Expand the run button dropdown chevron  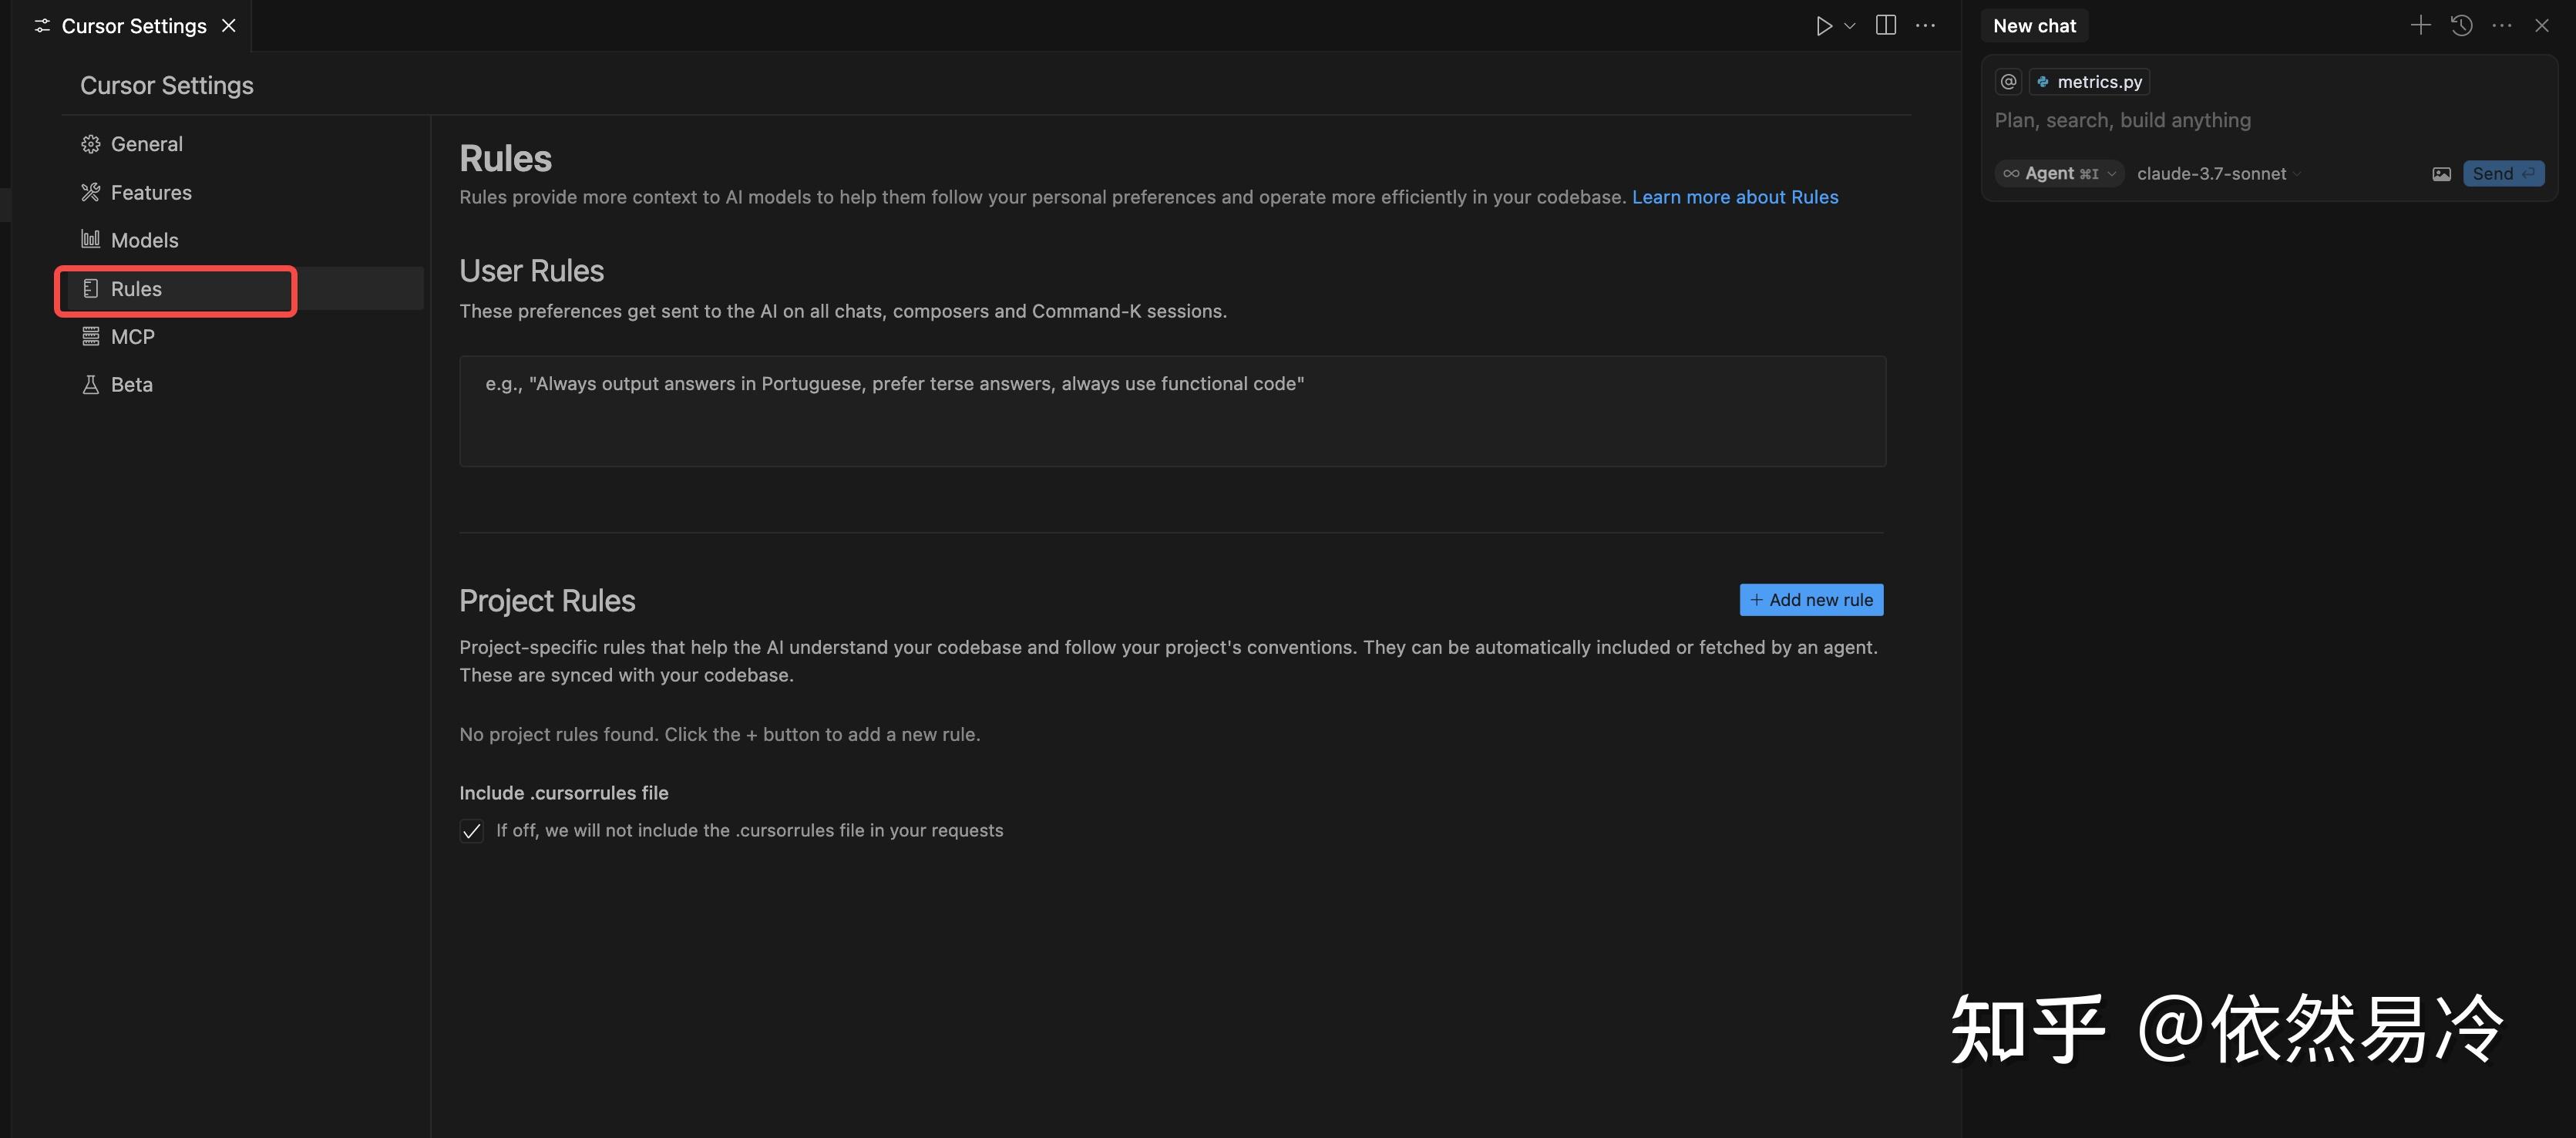tap(1850, 26)
